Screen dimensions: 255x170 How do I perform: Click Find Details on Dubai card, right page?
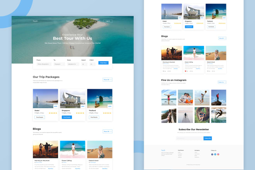point(167,27)
